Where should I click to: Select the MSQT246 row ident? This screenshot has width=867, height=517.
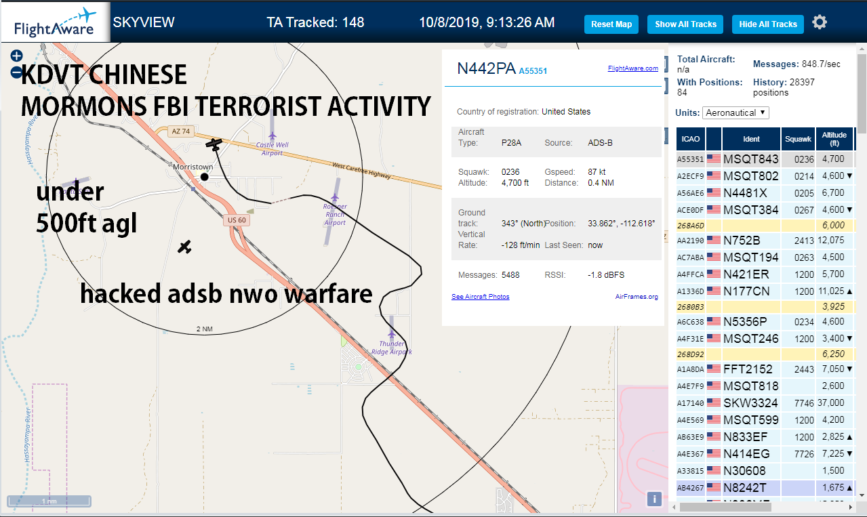[x=751, y=339]
